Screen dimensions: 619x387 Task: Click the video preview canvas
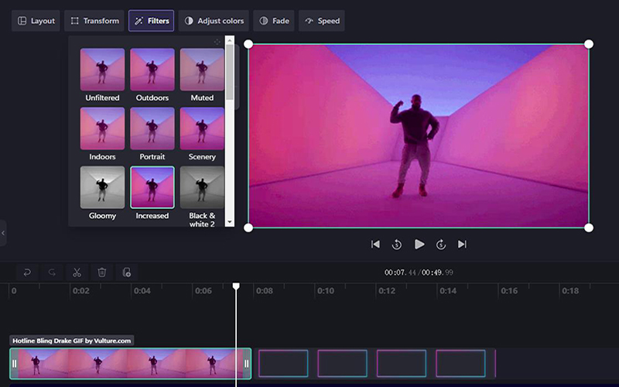(419, 136)
